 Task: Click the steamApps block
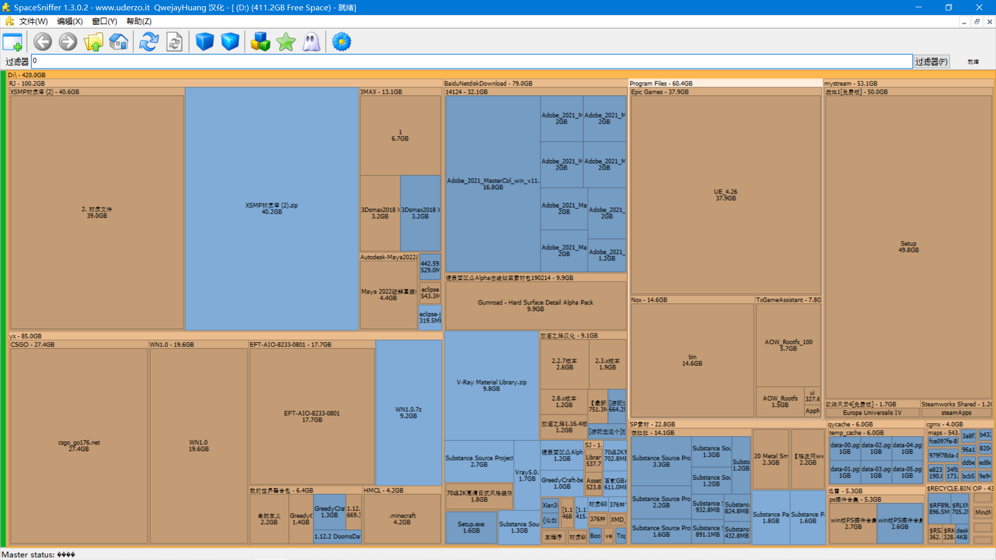(956, 413)
